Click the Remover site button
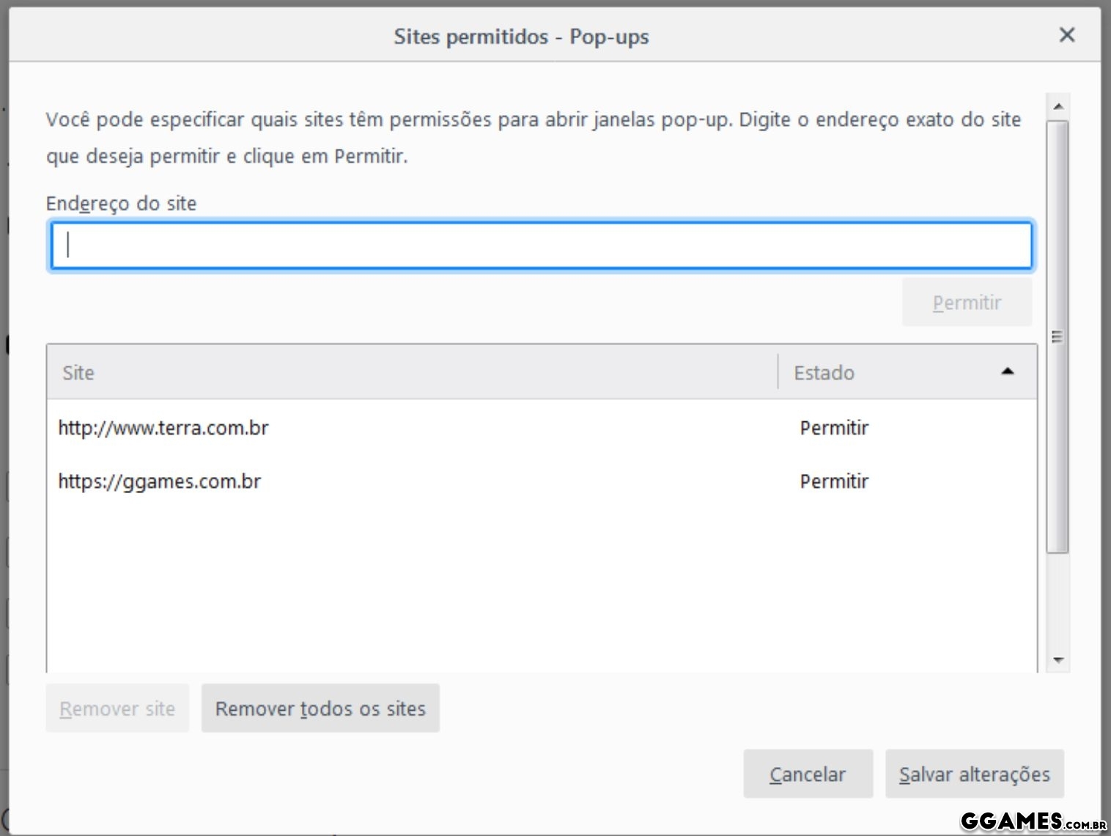Screen dimensions: 1111x836 click(x=117, y=709)
